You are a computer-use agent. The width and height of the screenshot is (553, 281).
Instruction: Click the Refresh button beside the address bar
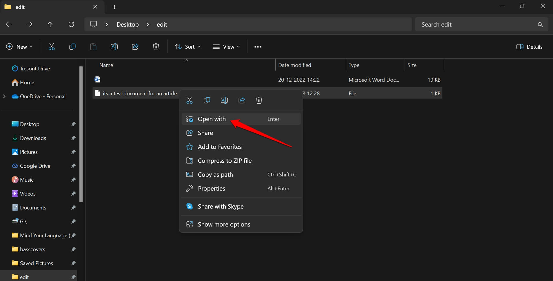[71, 24]
